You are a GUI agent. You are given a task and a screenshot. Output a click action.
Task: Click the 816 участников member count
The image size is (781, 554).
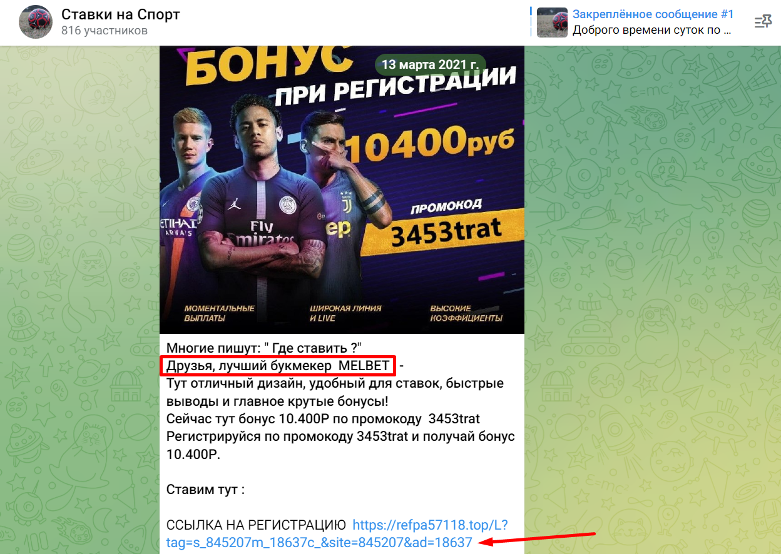pos(105,31)
